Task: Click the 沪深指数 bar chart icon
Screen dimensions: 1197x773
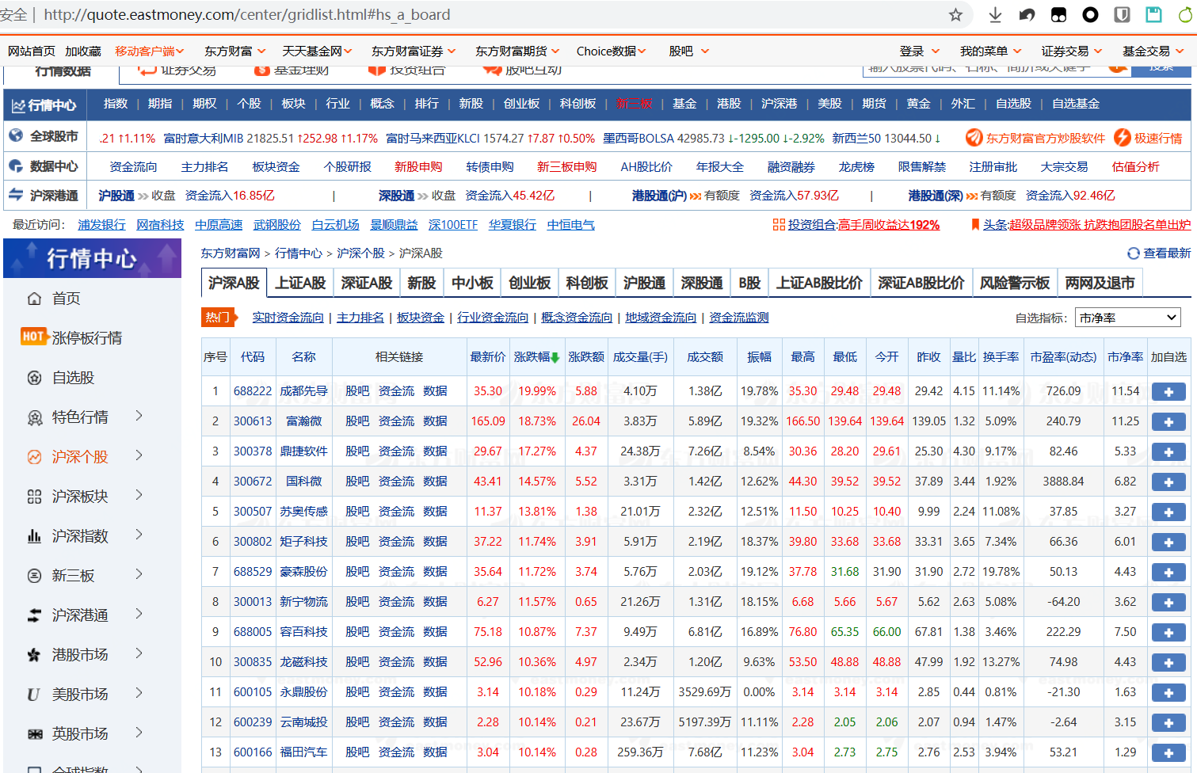Action: pos(34,536)
